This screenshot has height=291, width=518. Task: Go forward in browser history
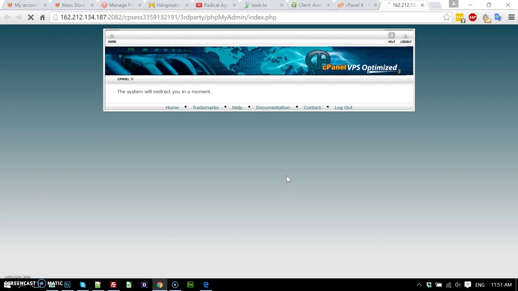point(19,17)
